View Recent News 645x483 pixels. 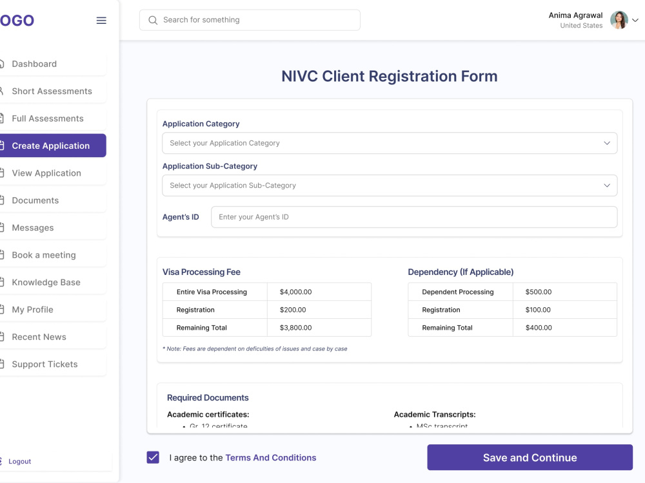click(x=53, y=337)
